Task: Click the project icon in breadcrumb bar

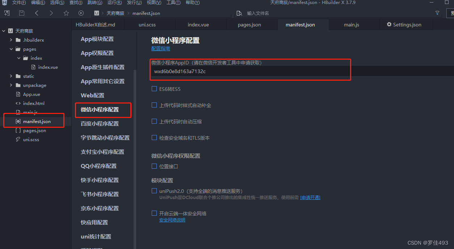Action: pyautogui.click(x=97, y=13)
